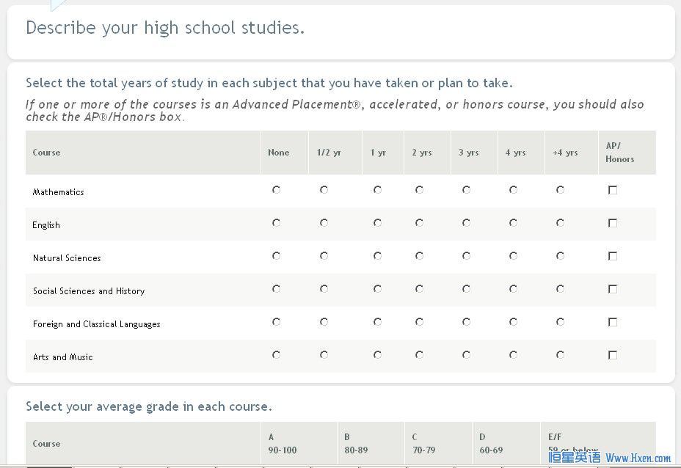681x468 pixels.
Task: Select 3 yrs for English
Action: point(466,223)
